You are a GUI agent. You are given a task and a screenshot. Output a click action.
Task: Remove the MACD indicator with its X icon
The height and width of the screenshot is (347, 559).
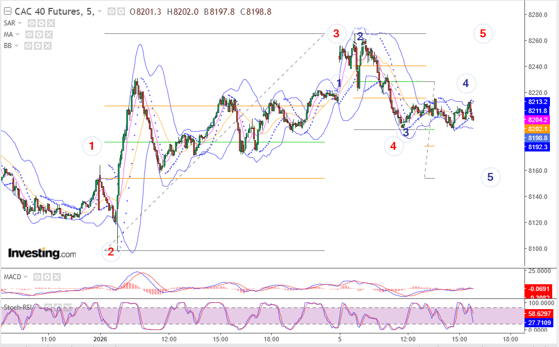point(56,277)
